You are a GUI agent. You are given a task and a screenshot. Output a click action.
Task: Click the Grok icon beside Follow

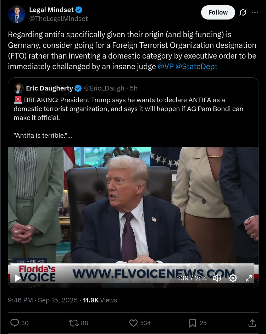click(x=243, y=12)
